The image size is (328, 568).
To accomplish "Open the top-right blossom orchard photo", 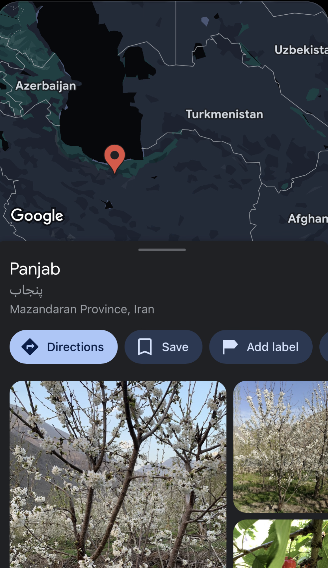I will pos(281,447).
